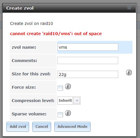Open the Compression level dropdown arrow

click(77, 101)
